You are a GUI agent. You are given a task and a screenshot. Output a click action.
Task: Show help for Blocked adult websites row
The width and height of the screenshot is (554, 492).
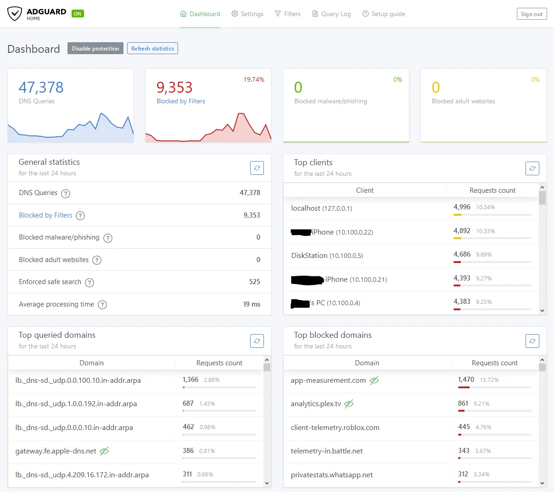point(97,260)
